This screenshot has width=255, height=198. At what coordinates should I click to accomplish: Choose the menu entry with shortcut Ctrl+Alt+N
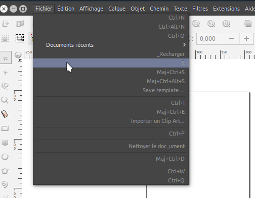[111, 27]
